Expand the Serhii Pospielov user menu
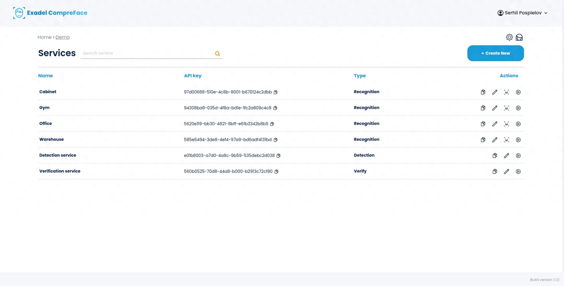 point(523,13)
